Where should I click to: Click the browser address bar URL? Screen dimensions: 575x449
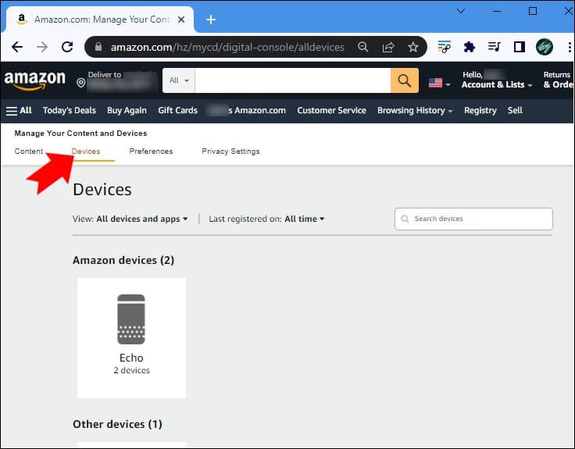(x=227, y=47)
